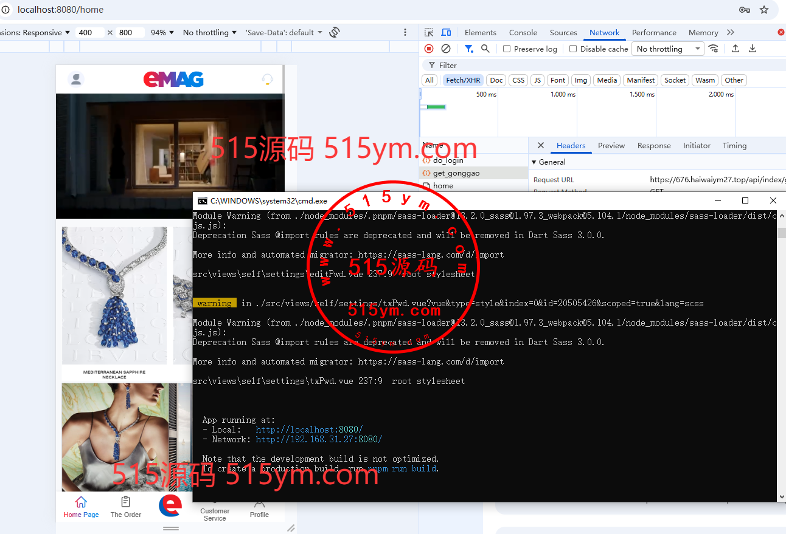Viewport: 786px width, 534px height.
Task: Activate the inspect element picker icon
Action: point(430,32)
